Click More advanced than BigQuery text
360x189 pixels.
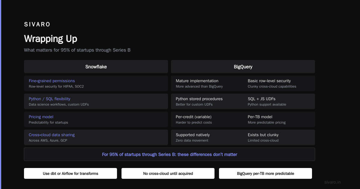click(x=199, y=86)
